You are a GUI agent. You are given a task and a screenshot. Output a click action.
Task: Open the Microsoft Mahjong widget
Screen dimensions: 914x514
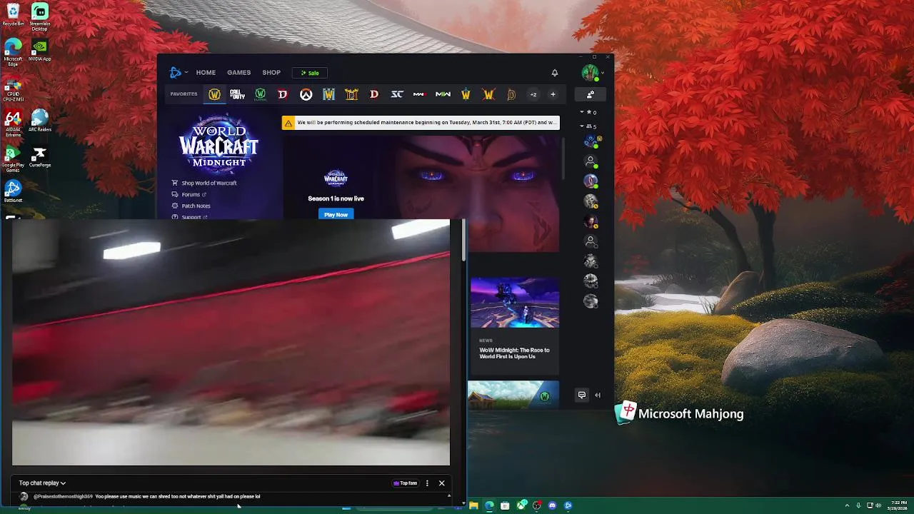(x=680, y=413)
